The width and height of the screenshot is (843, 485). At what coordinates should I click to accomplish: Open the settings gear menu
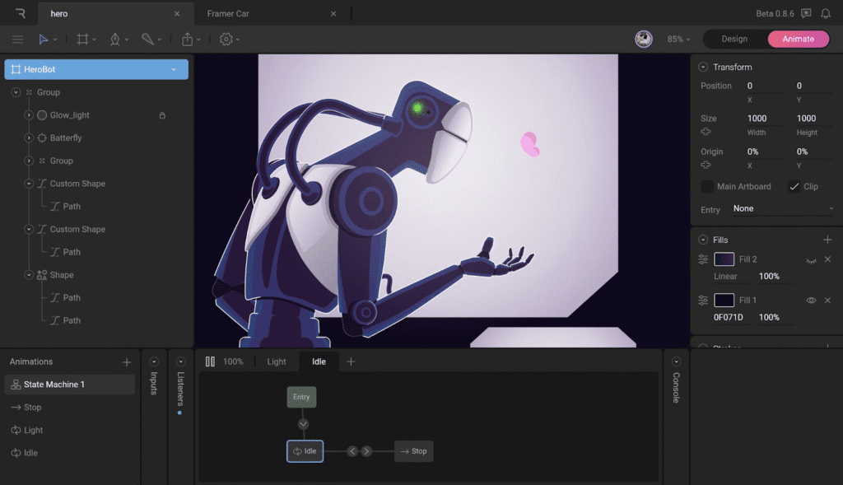click(226, 39)
